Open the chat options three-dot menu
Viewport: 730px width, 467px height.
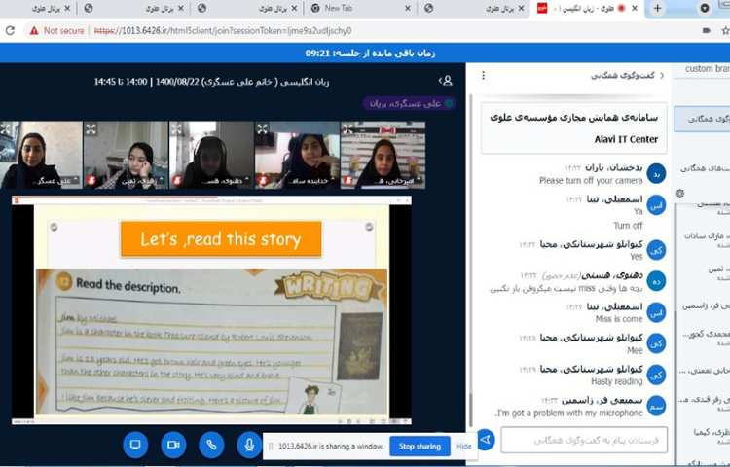click(484, 75)
